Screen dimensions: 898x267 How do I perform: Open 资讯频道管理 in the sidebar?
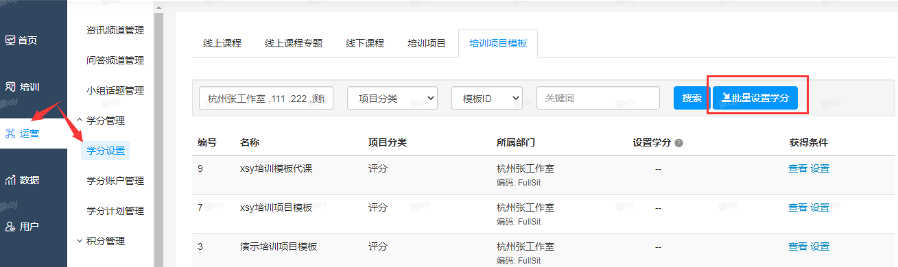pos(115,30)
